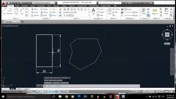
Task: Select the Polyline tool
Action: click(10, 11)
